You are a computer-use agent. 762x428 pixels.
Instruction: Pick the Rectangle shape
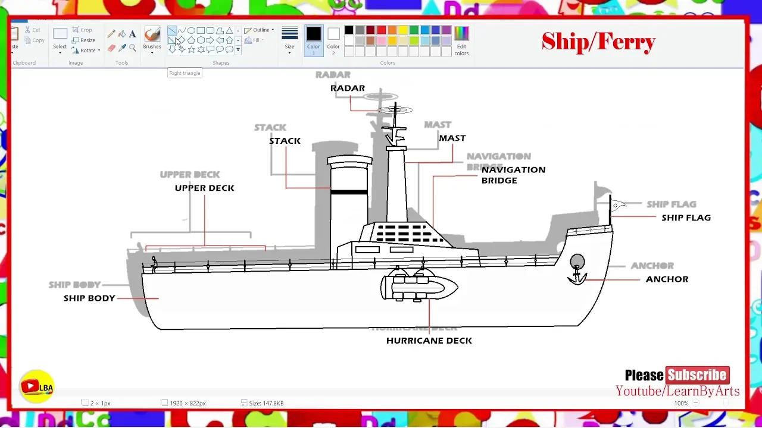tap(201, 31)
